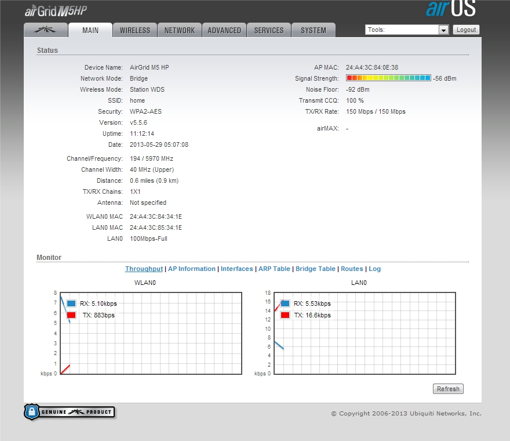The width and height of the screenshot is (510, 441).
Task: Click the WLAN0 blue RX legend swatch
Action: [71, 303]
